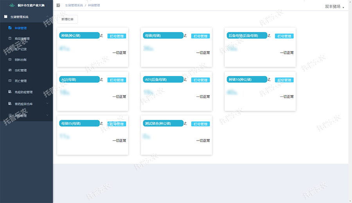Viewport: 352px width, 203px height.
Task: Edit the 后备母猪(后备母猪) pen name icon
Action: [269, 36]
